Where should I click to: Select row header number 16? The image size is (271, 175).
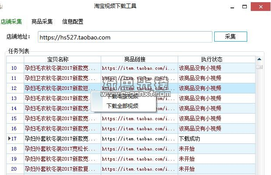[15, 129]
